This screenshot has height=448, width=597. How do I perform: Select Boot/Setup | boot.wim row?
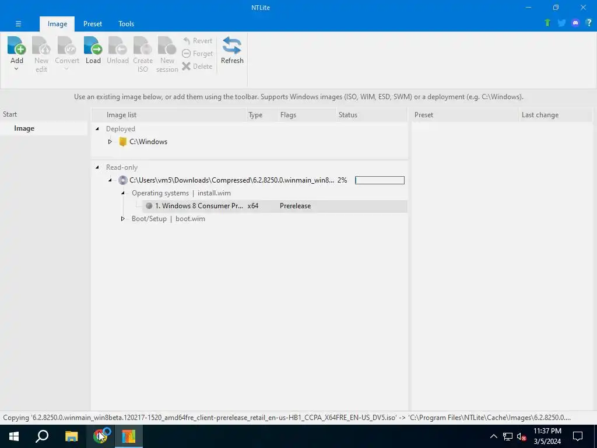click(168, 219)
